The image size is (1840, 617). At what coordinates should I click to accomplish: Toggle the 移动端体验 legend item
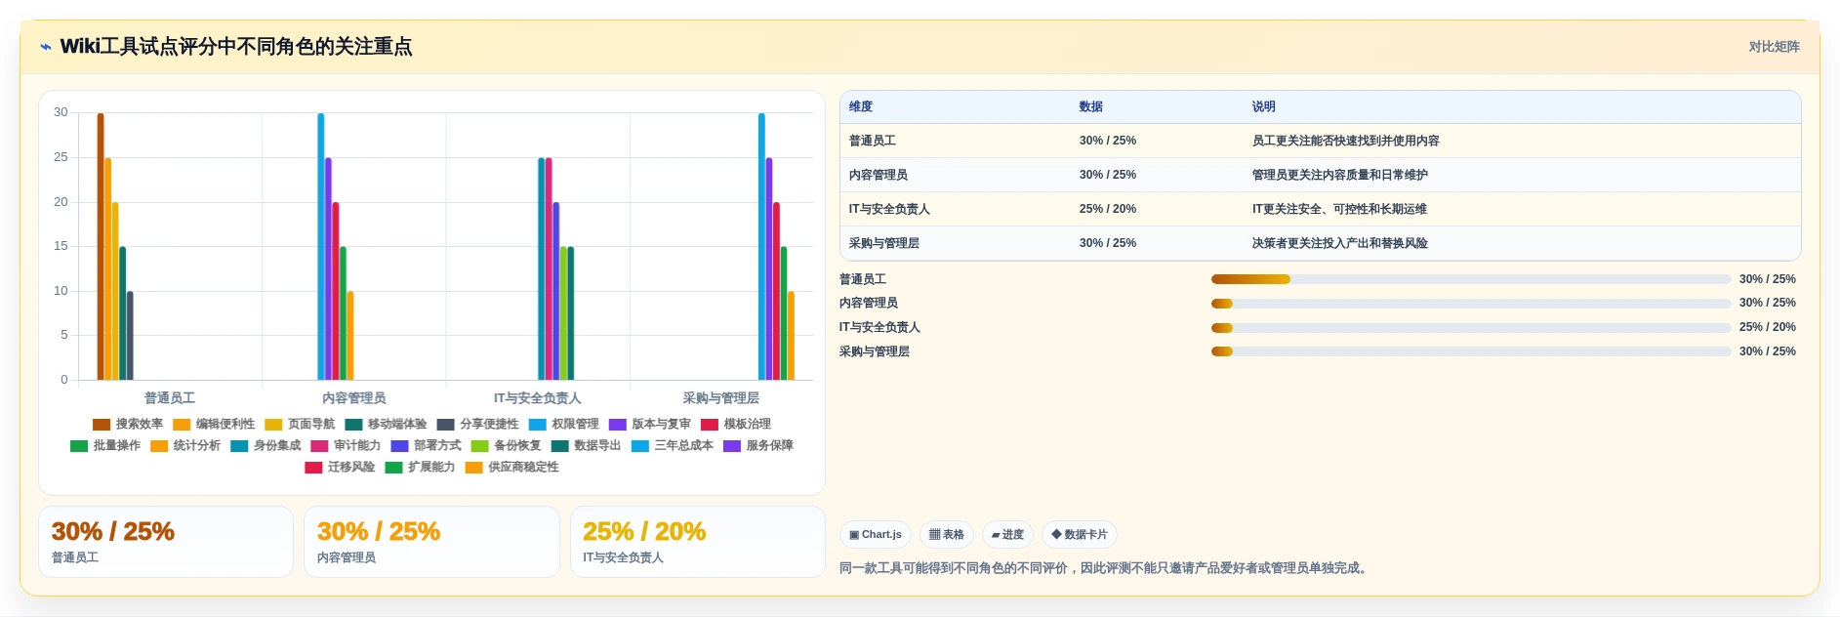[x=386, y=425]
